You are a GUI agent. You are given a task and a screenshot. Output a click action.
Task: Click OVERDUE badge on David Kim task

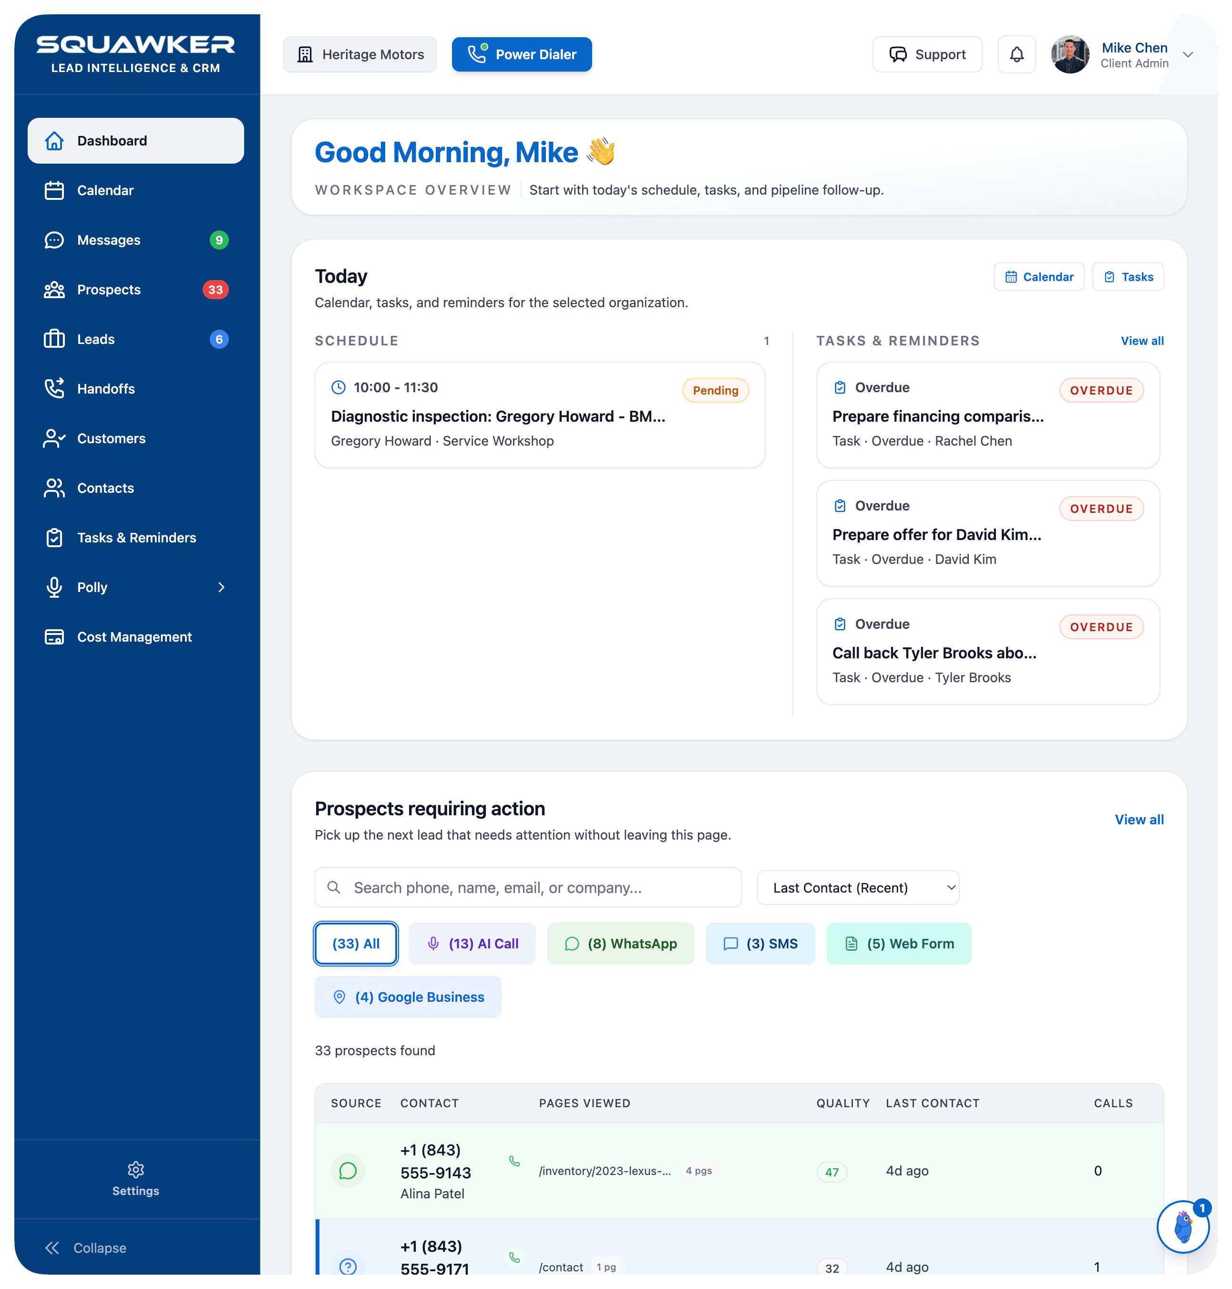(1101, 509)
